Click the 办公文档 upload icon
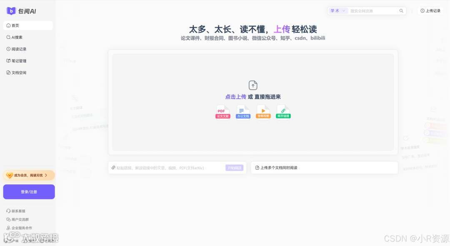This screenshot has width=450, height=246. [x=243, y=110]
